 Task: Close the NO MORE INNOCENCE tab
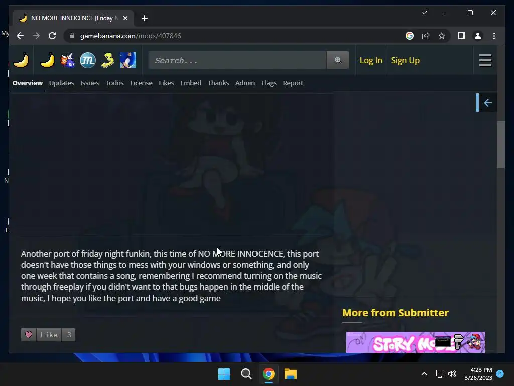click(125, 18)
